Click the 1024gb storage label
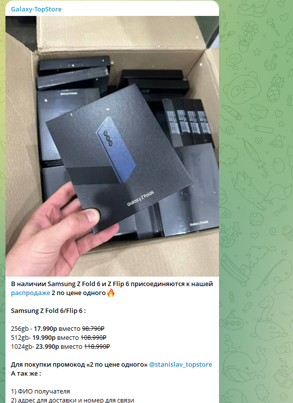 (x=21, y=346)
